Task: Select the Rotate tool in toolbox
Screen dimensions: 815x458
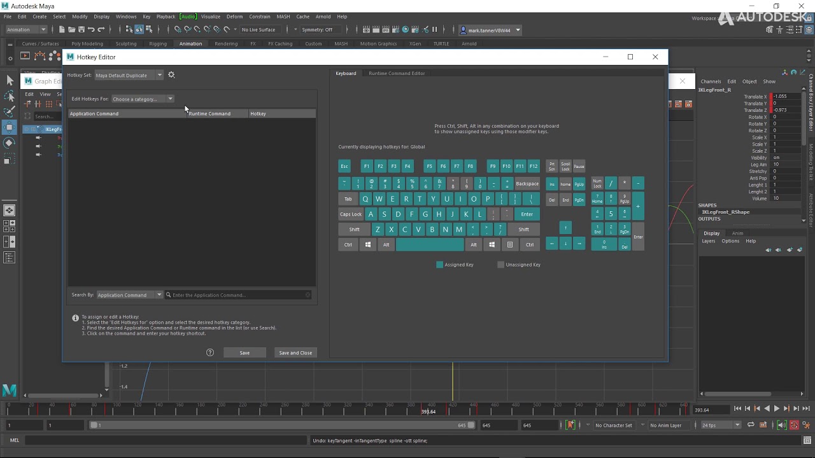Action: point(10,143)
